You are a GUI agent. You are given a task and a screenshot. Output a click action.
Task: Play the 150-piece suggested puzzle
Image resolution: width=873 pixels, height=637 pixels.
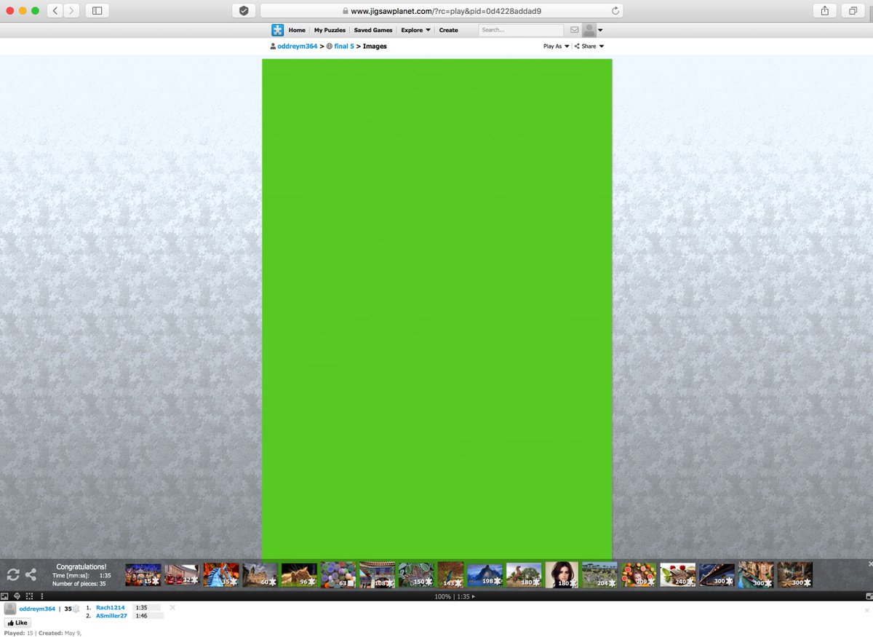click(x=417, y=574)
